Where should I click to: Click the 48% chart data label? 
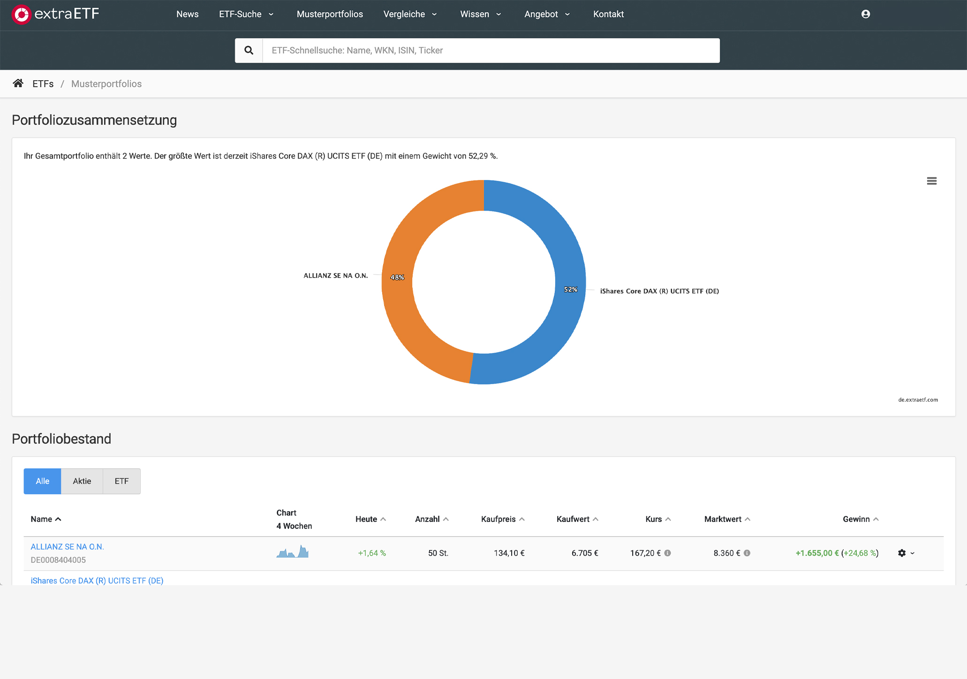[397, 277]
